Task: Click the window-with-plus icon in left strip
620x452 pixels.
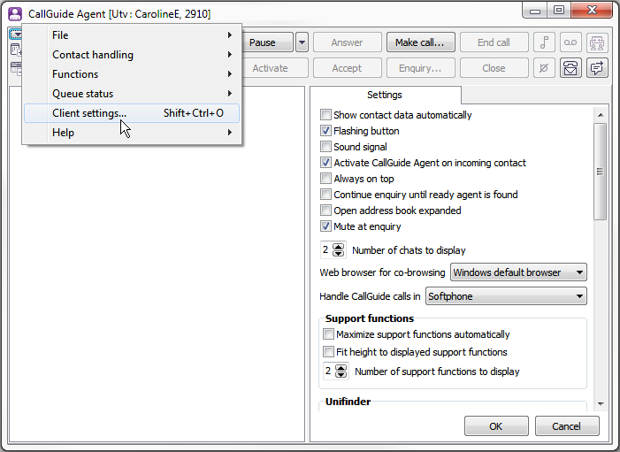Action: (15, 50)
